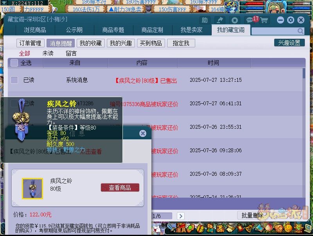Filter messages by 留言
This screenshot has height=236, width=313.
pos(71,53)
